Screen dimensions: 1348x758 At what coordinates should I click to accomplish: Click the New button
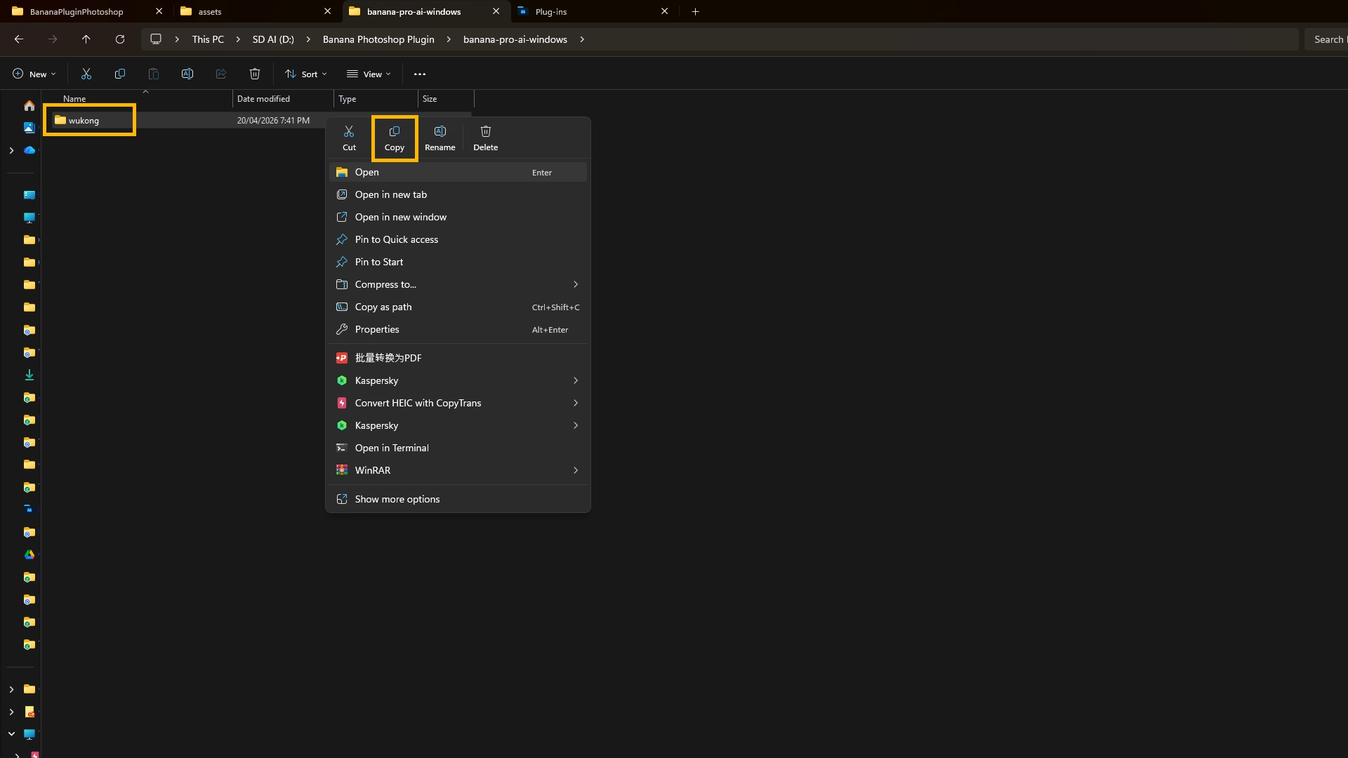(34, 74)
